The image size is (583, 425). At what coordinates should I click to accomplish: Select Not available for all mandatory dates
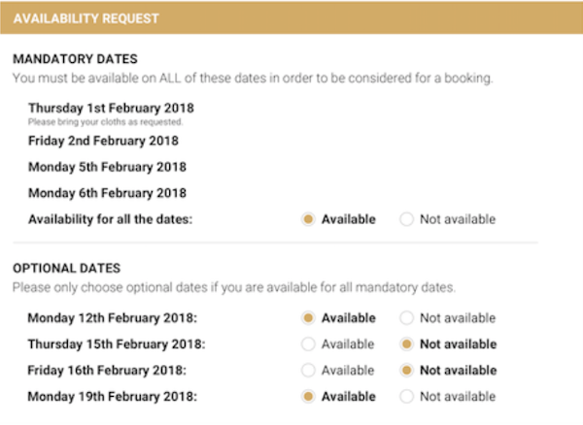[x=407, y=219]
